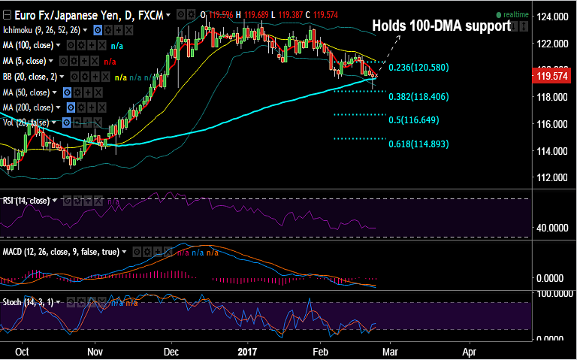This screenshot has width=577, height=360.
Task: Expand Stoch (14, 3, 1) dropdown arrow
Action: pos(58,302)
